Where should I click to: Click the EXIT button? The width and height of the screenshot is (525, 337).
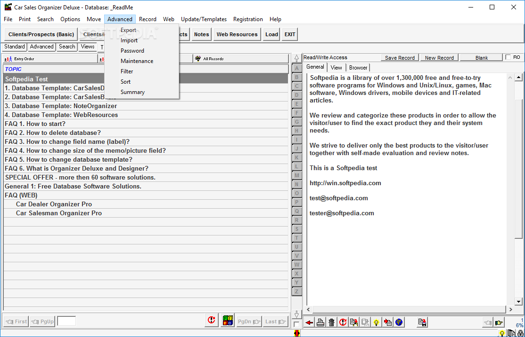click(x=290, y=34)
